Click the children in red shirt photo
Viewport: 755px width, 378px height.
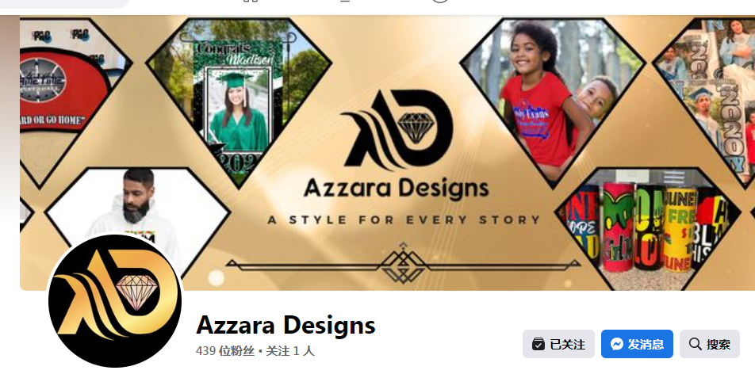point(552,101)
